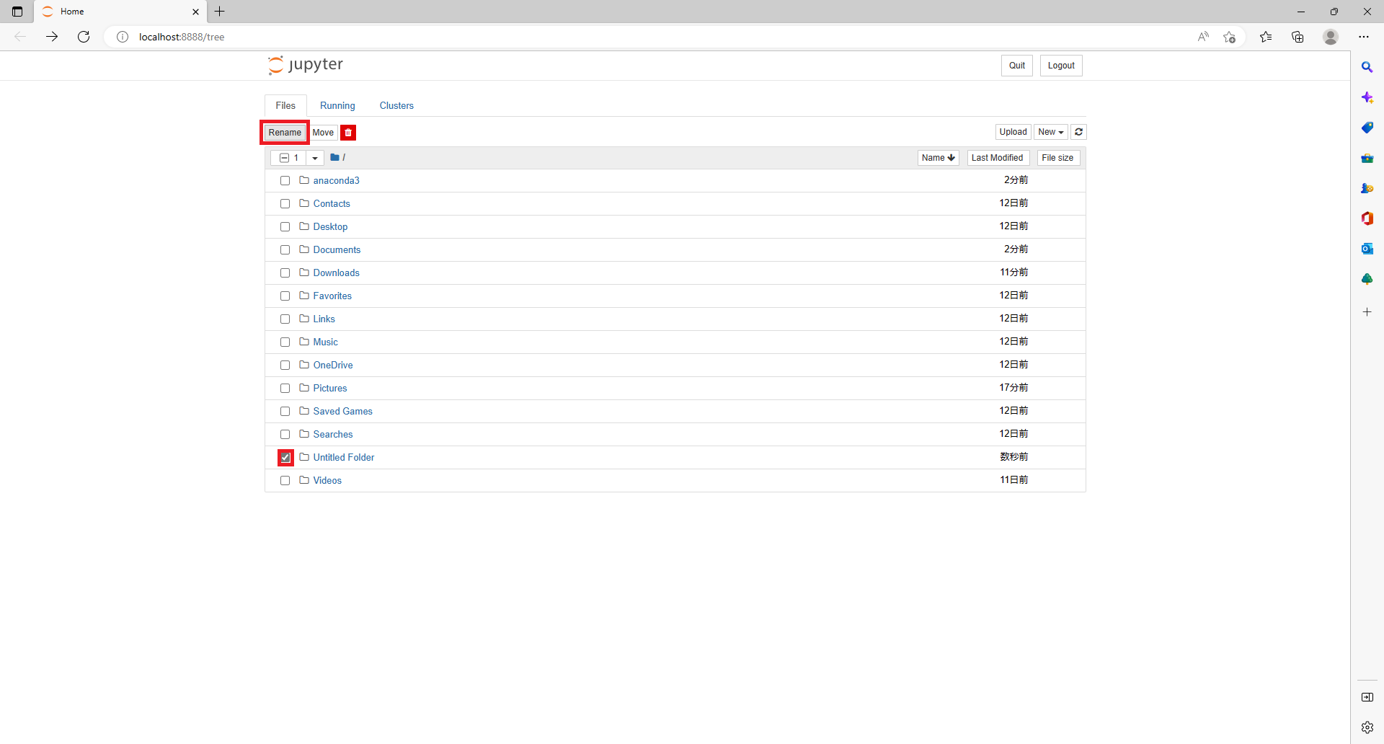The width and height of the screenshot is (1384, 744).
Task: Open the Pictures folder link
Action: click(330, 389)
